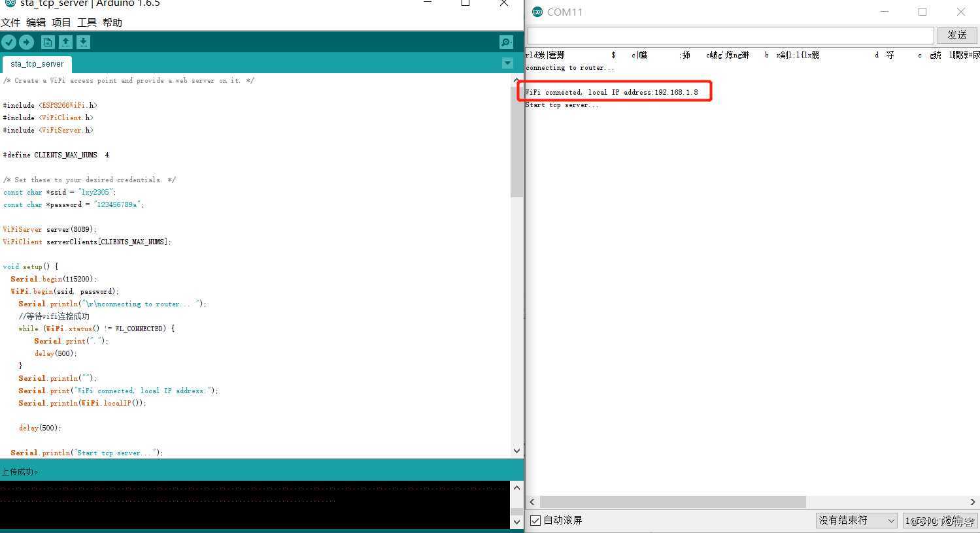980x533 pixels.
Task: Click the editor scroll down arrow
Action: [x=516, y=451]
